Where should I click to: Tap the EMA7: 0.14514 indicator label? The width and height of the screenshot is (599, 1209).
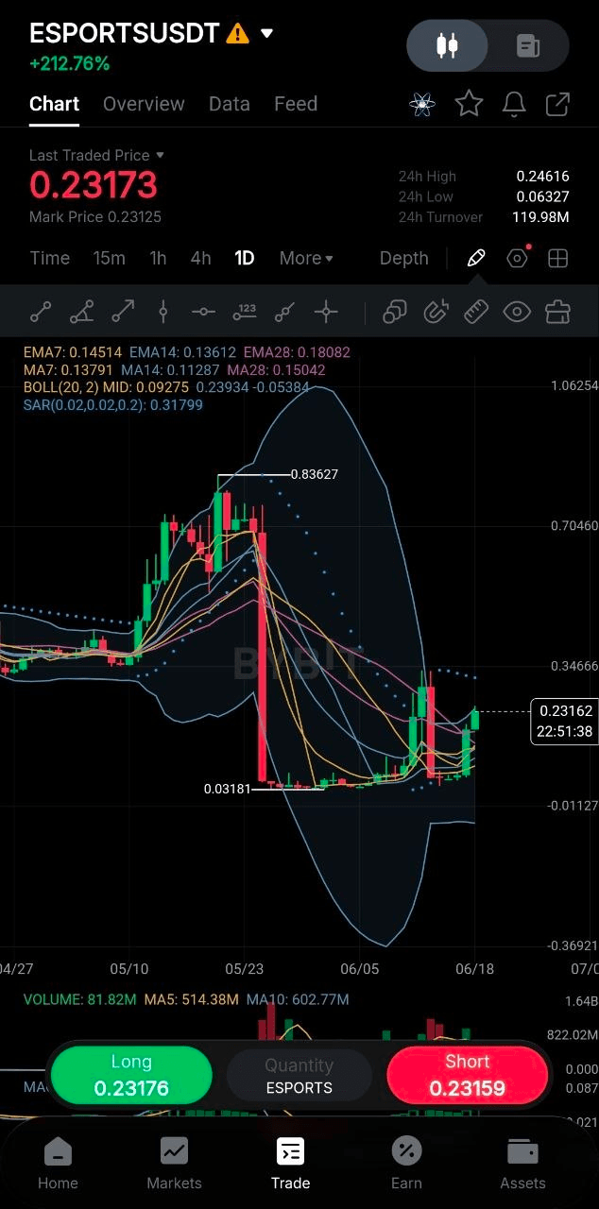(73, 352)
